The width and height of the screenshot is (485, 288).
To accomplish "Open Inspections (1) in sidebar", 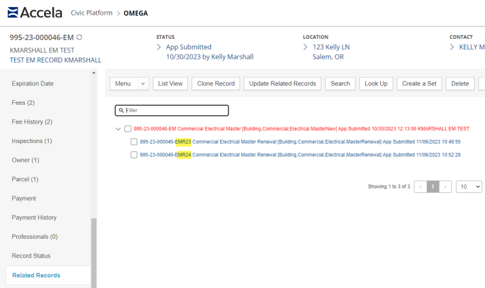I will coord(32,141).
